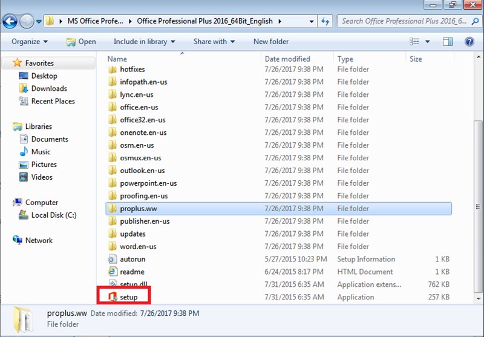Open Downloads under Favorites
Image resolution: width=484 pixels, height=337 pixels.
click(x=48, y=88)
